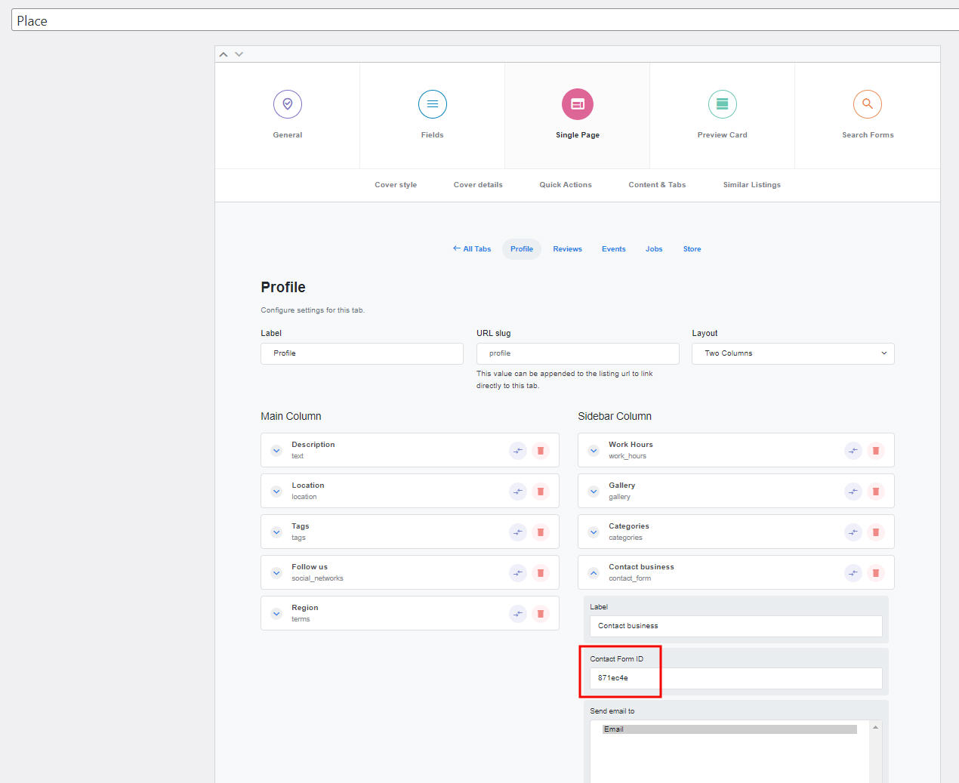The image size is (959, 783).
Task: Delete the Work Hours block
Action: point(876,451)
